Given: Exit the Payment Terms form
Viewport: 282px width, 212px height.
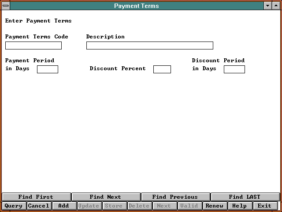Looking at the screenshot, I should click(x=265, y=206).
